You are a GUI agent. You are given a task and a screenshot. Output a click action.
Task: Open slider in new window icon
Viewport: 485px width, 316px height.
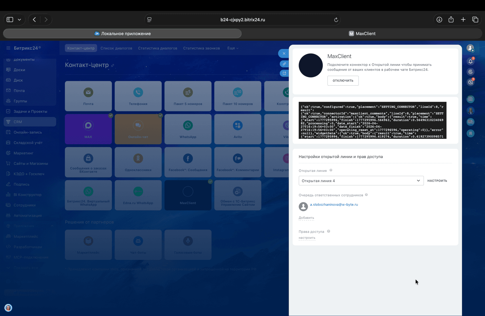284,73
